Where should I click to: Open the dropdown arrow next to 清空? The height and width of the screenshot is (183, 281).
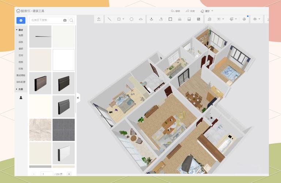pyautogui.click(x=212, y=11)
